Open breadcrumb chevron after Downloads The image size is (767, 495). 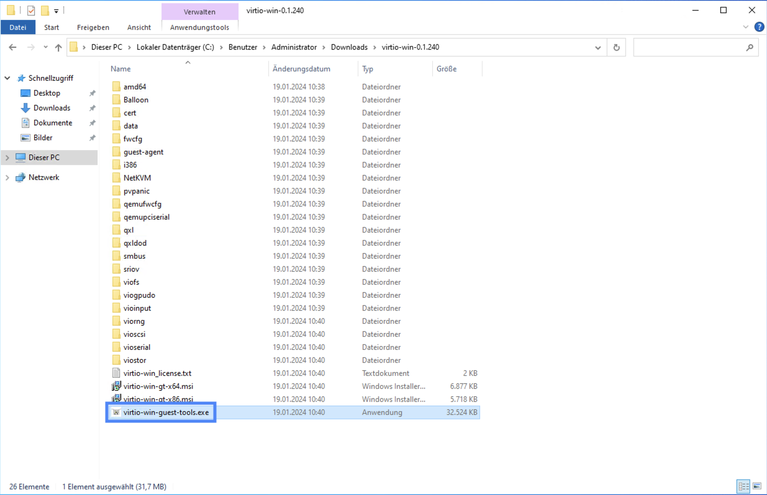point(374,48)
